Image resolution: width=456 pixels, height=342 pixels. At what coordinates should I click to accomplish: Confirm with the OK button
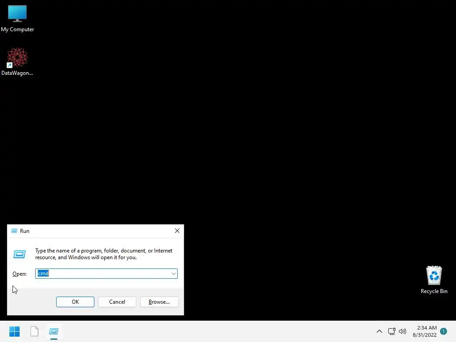coord(75,302)
